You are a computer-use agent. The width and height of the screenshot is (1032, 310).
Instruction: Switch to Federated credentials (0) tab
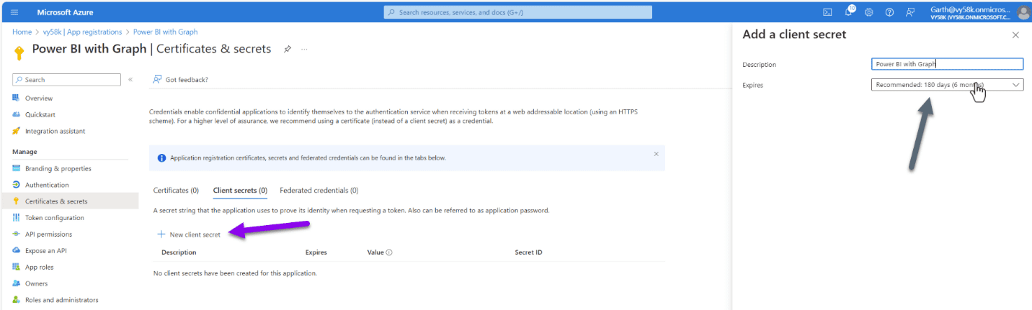tap(319, 191)
